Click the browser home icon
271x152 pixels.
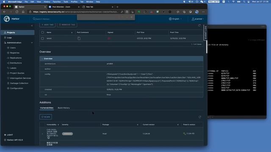click(x=23, y=12)
